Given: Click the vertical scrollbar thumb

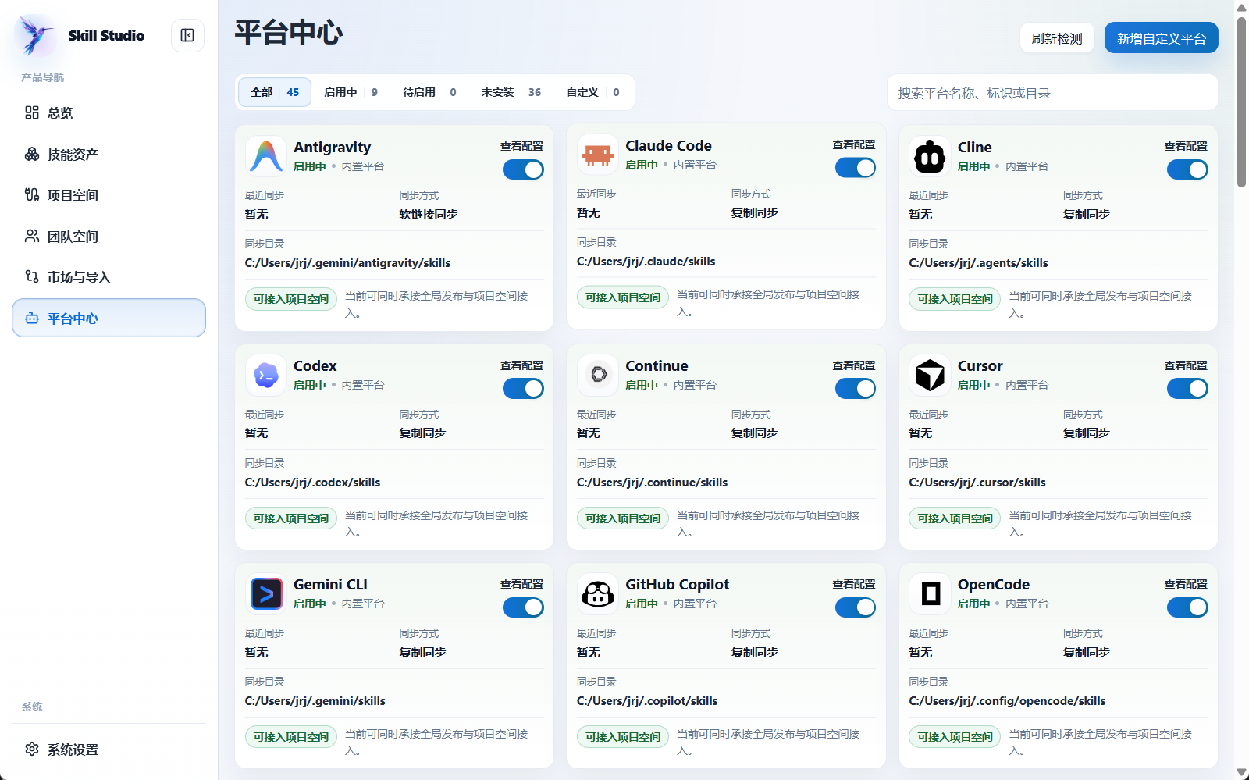Looking at the screenshot, I should point(1242,102).
